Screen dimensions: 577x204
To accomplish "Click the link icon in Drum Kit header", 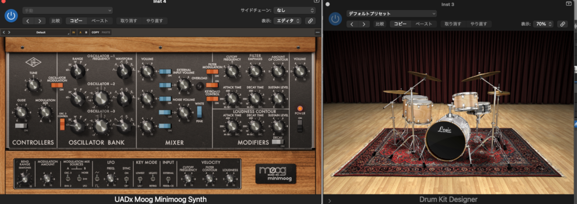I will click(562, 24).
